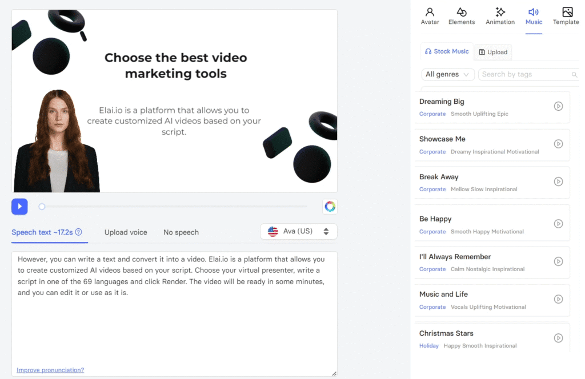Click the colorful circle background color icon
The image size is (585, 379).
[x=330, y=206]
